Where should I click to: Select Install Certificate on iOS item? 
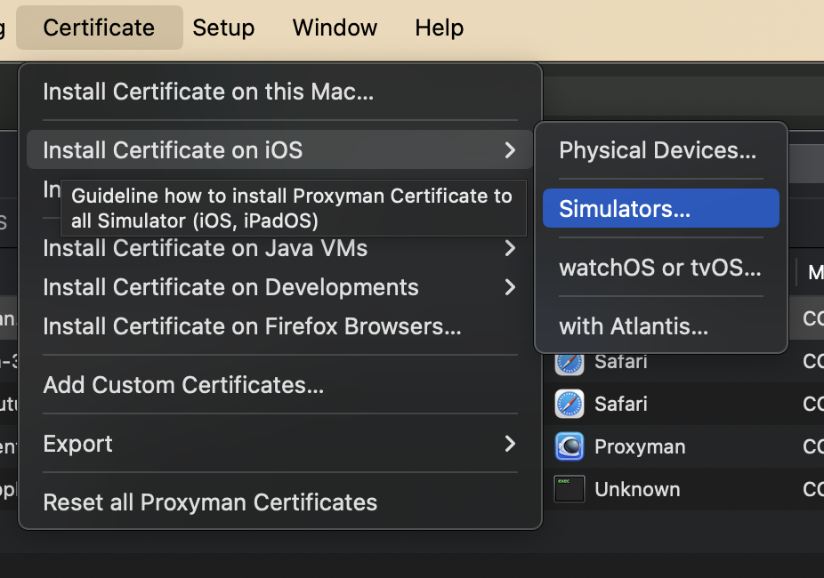tap(279, 149)
